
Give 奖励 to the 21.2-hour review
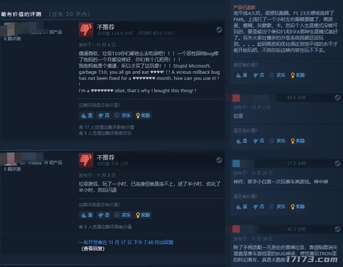[x=297, y=206]
